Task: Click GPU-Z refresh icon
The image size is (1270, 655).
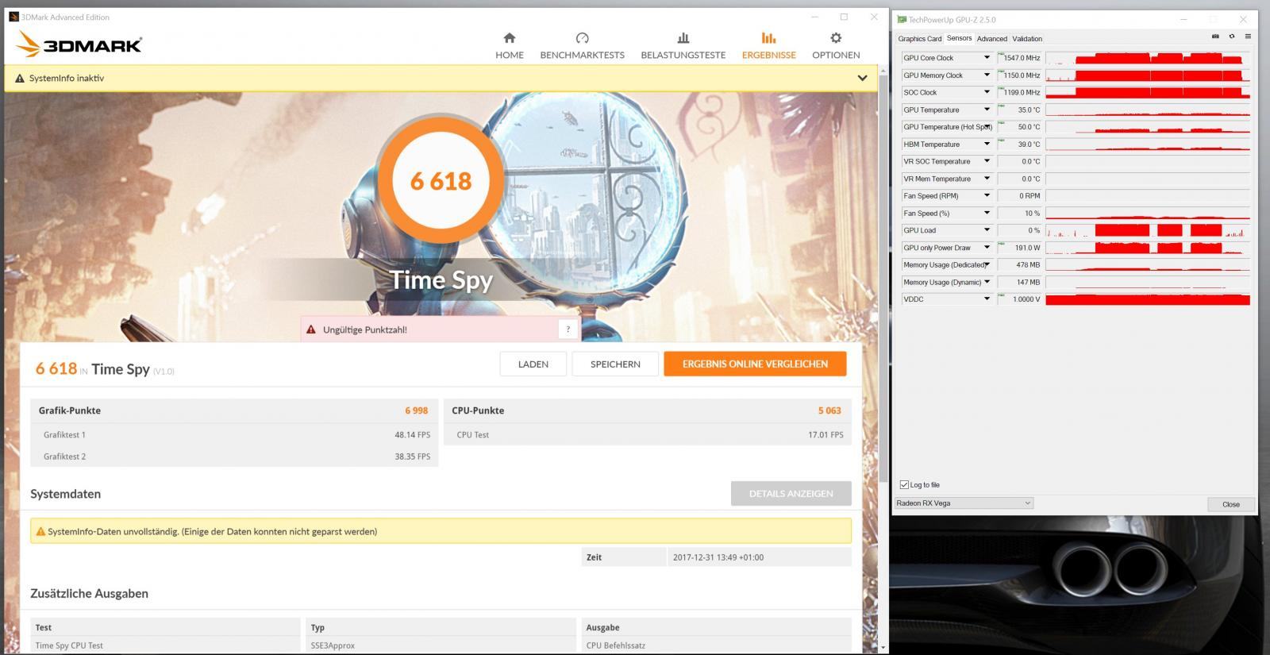Action: (x=1232, y=37)
